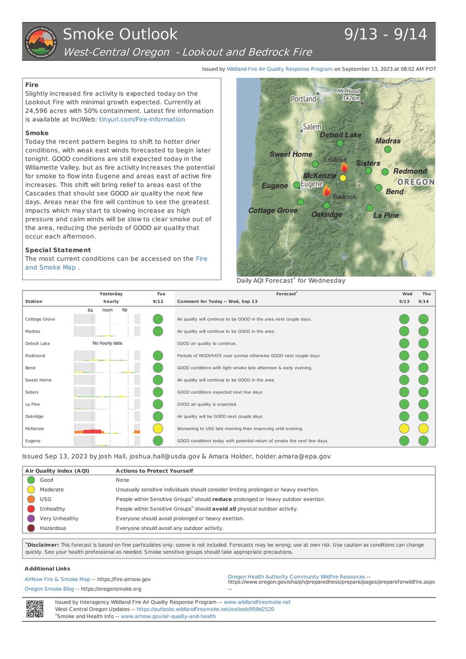Click McKenzie Wed 9/13 yellow forecast circle
The image size is (466, 659).
click(404, 428)
